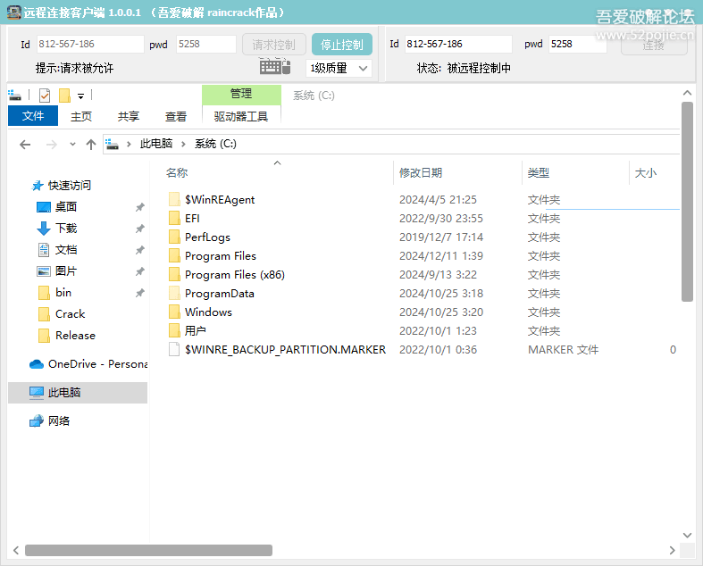Go forward with the right arrow navigation icon
Screen dimensions: 703x566
click(52, 145)
